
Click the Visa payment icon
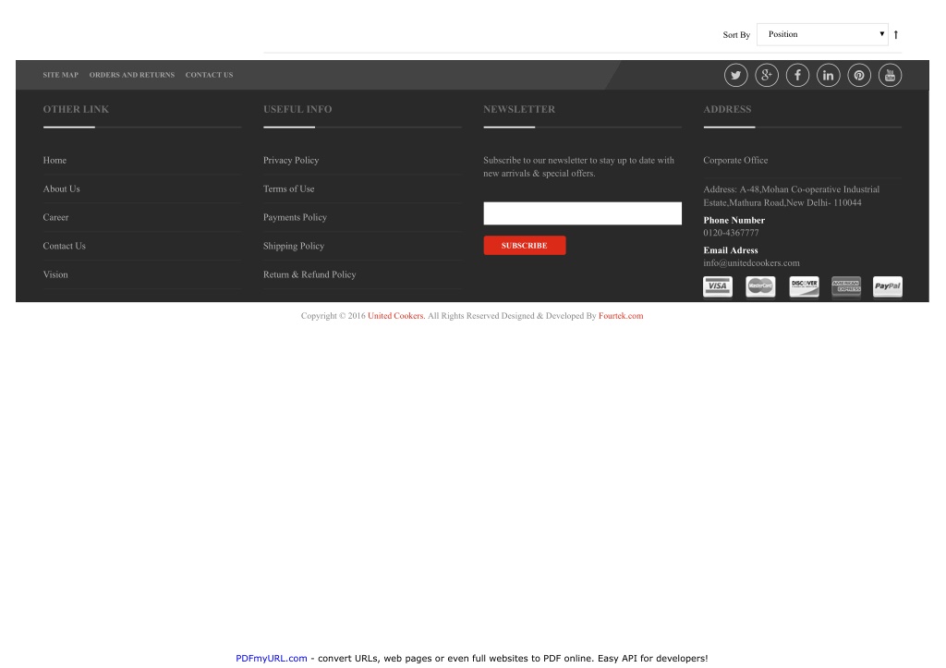(717, 286)
